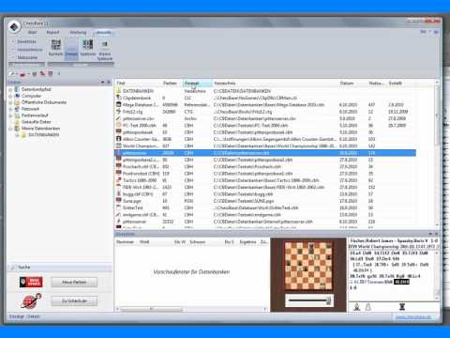This screenshot has width=450, height=338.
Task: Click the Schach.de globe logo
Action: click(x=31, y=300)
